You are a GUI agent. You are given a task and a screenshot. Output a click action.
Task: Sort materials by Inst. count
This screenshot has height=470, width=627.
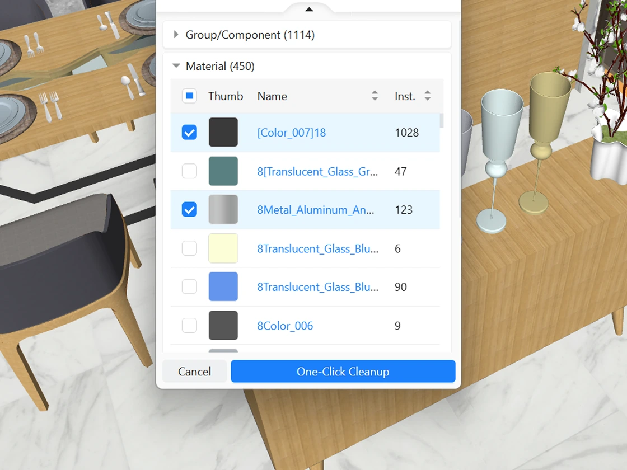[x=427, y=96]
